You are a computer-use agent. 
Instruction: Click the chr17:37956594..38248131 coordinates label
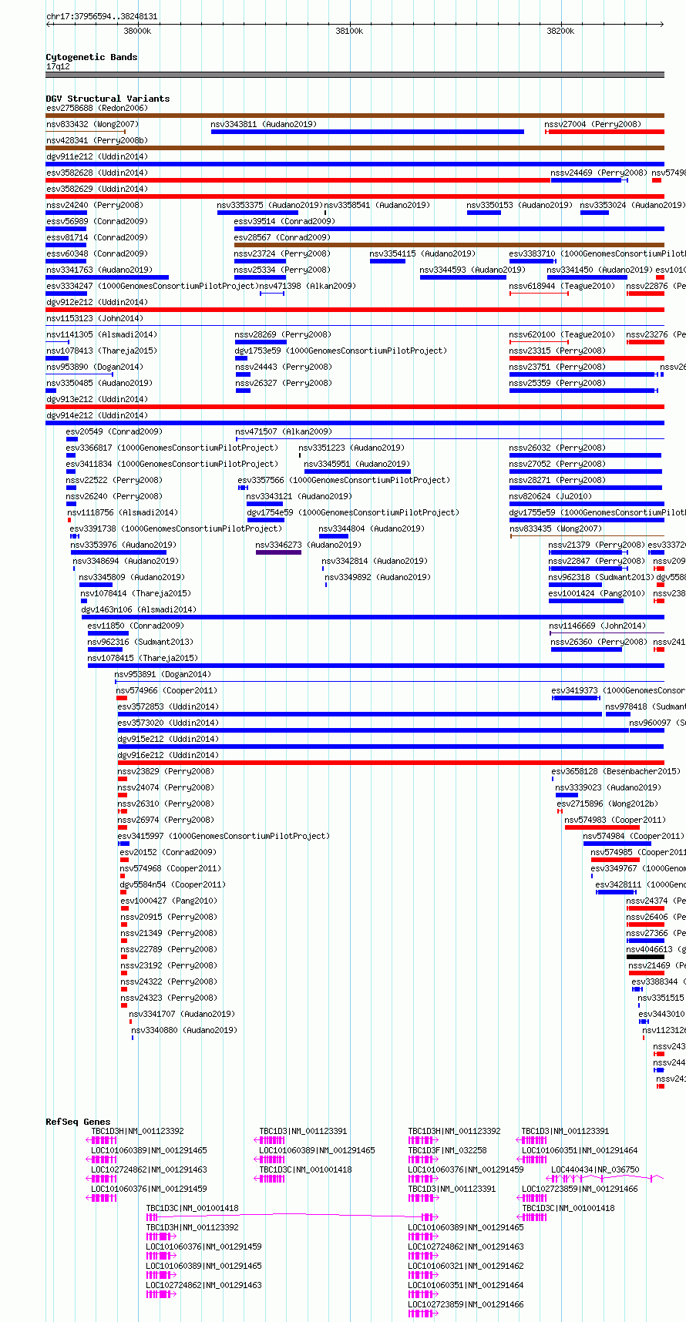coord(102,16)
